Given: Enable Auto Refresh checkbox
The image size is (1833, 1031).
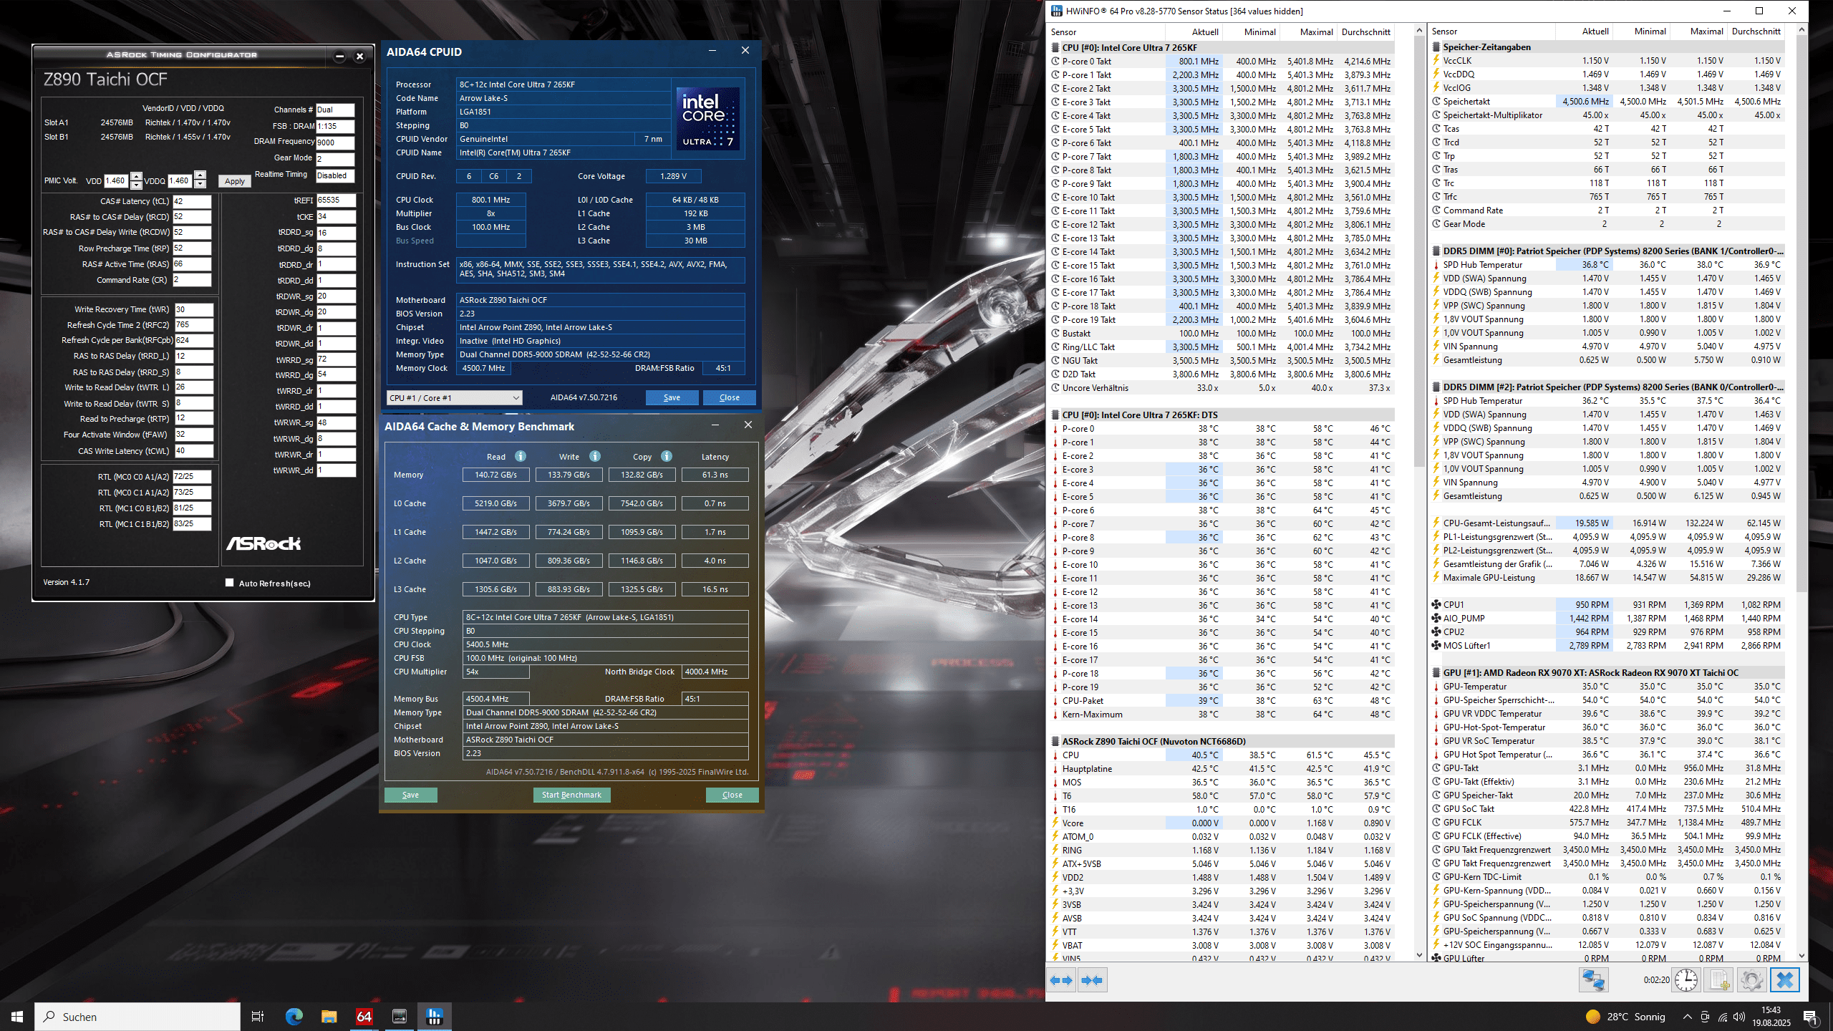Looking at the screenshot, I should [x=230, y=583].
